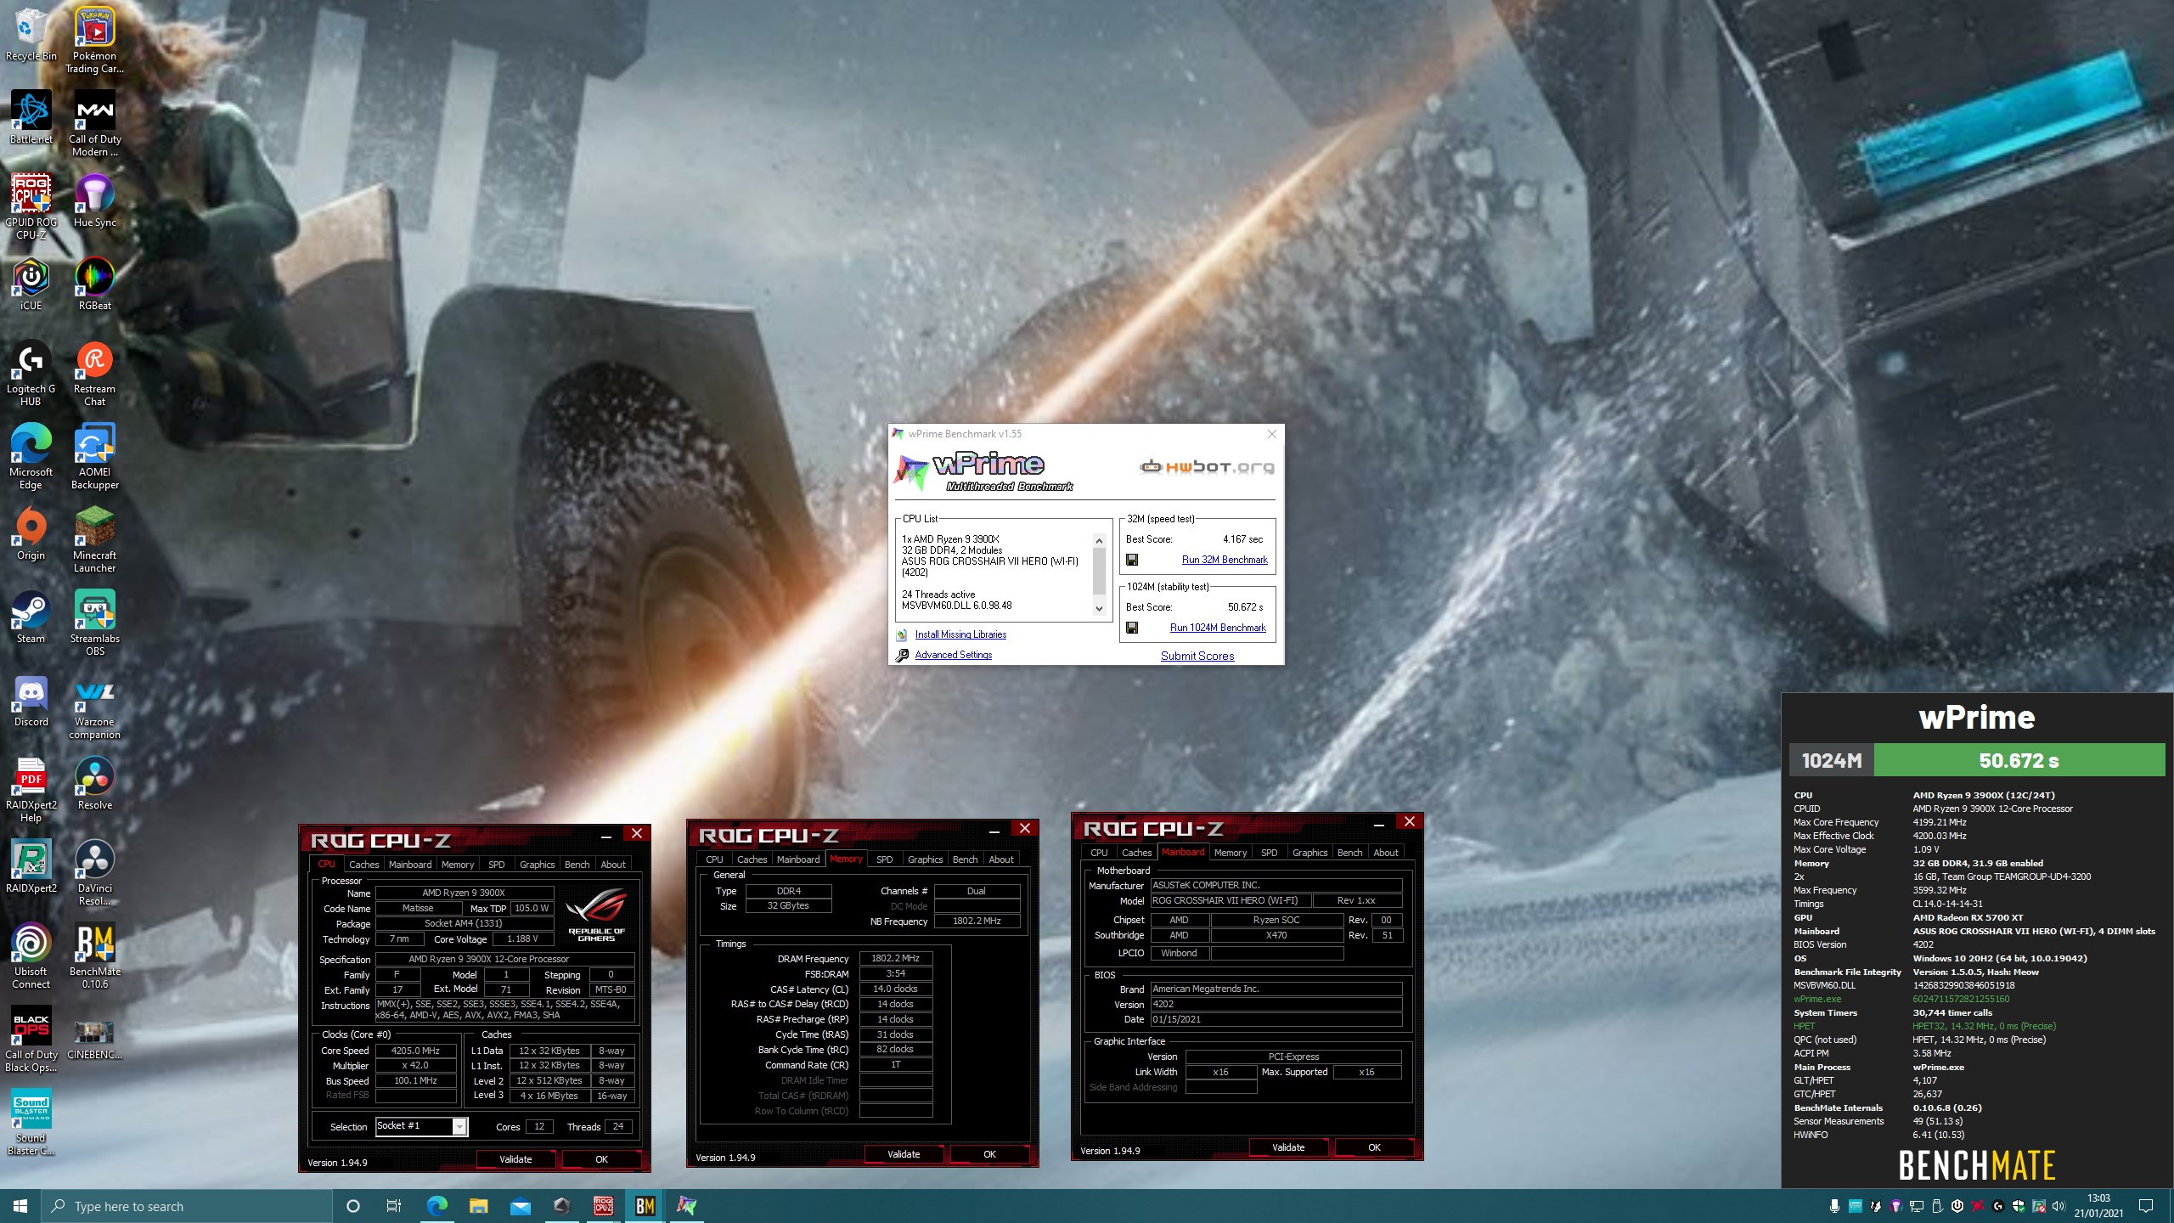Click OK in middle CPU-Z window

[x=989, y=1154]
